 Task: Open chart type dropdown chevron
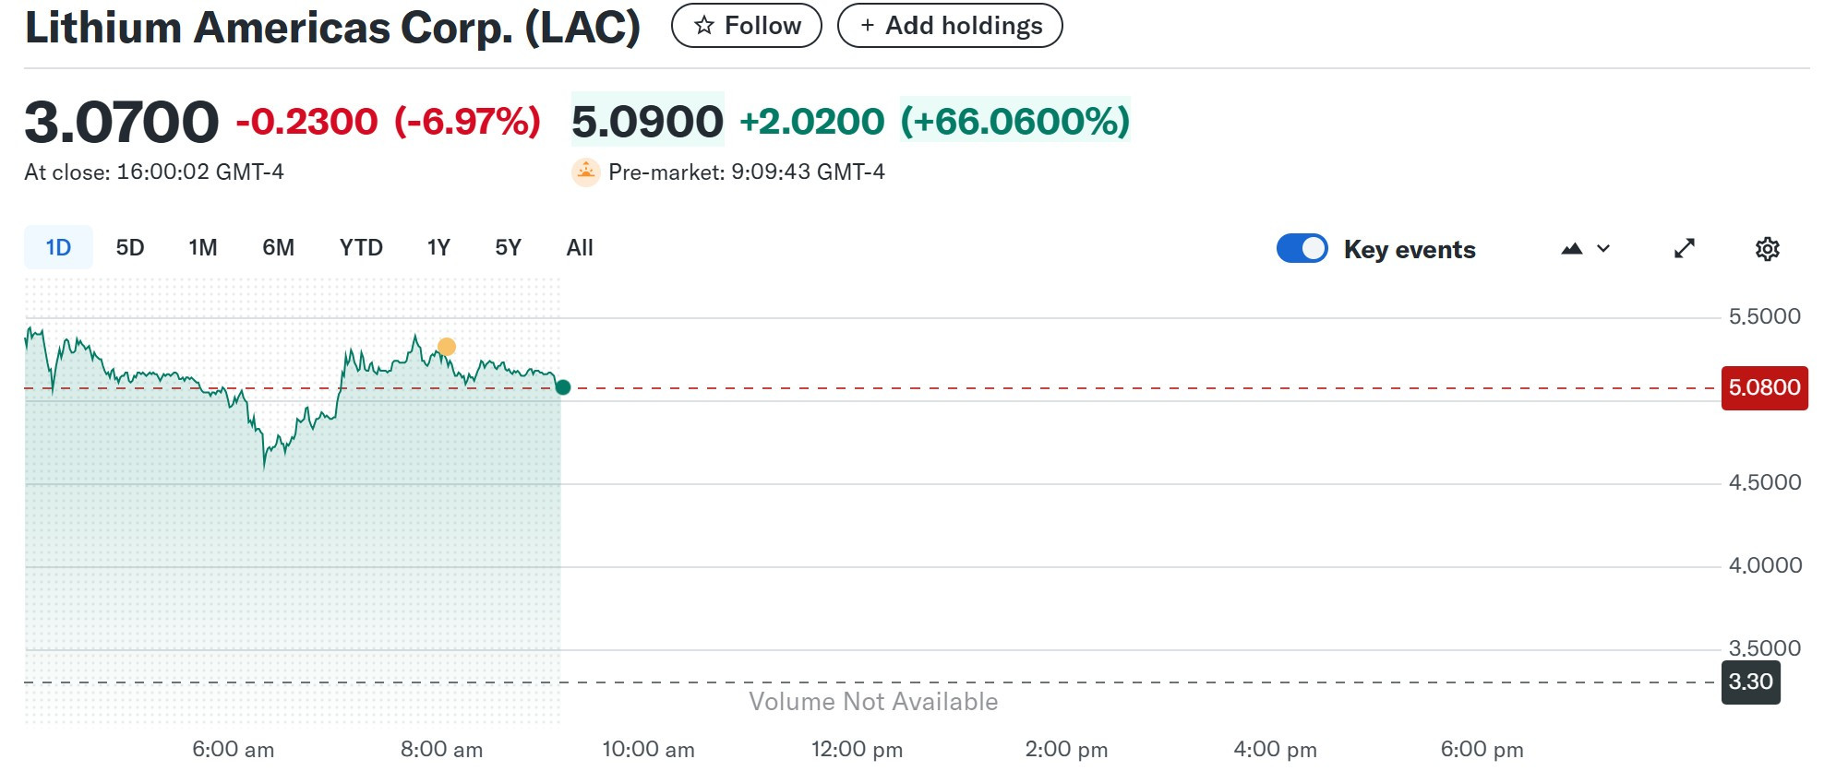[x=1603, y=248]
